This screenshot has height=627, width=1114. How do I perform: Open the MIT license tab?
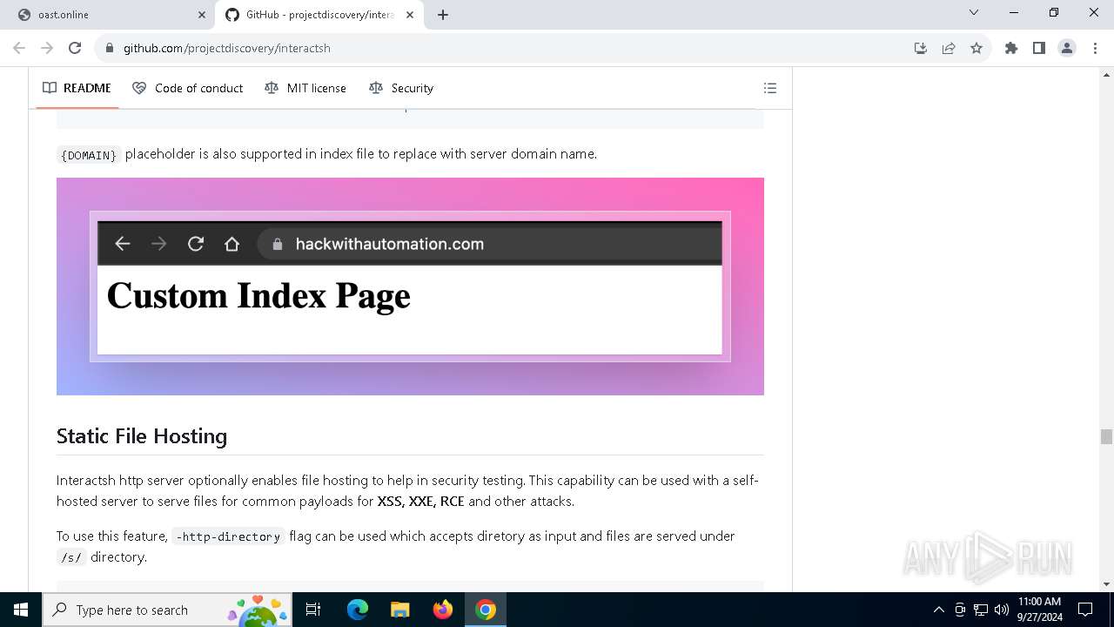[x=305, y=88]
